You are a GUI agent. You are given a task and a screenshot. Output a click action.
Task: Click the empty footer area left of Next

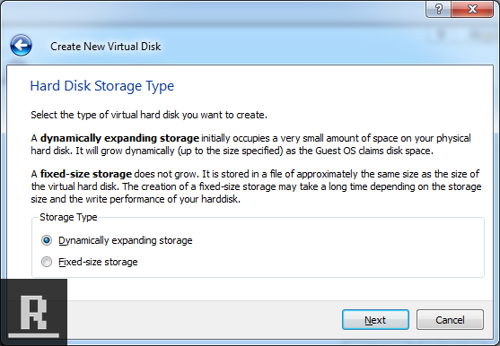point(204,320)
